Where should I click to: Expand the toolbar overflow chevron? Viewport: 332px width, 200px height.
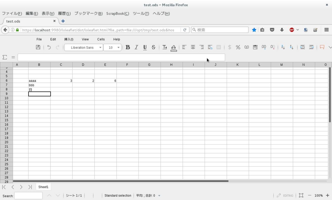pos(330,47)
